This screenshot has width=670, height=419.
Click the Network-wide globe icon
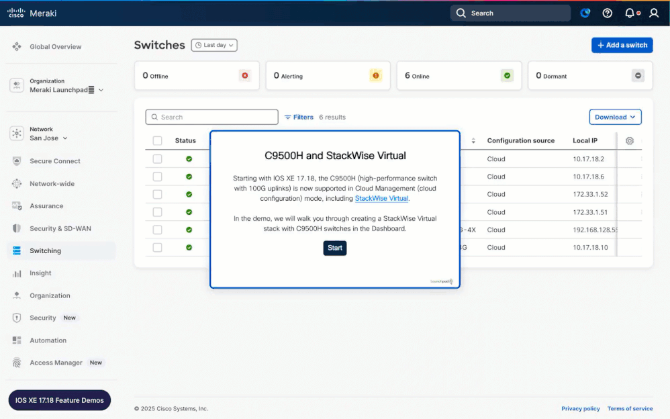[17, 183]
